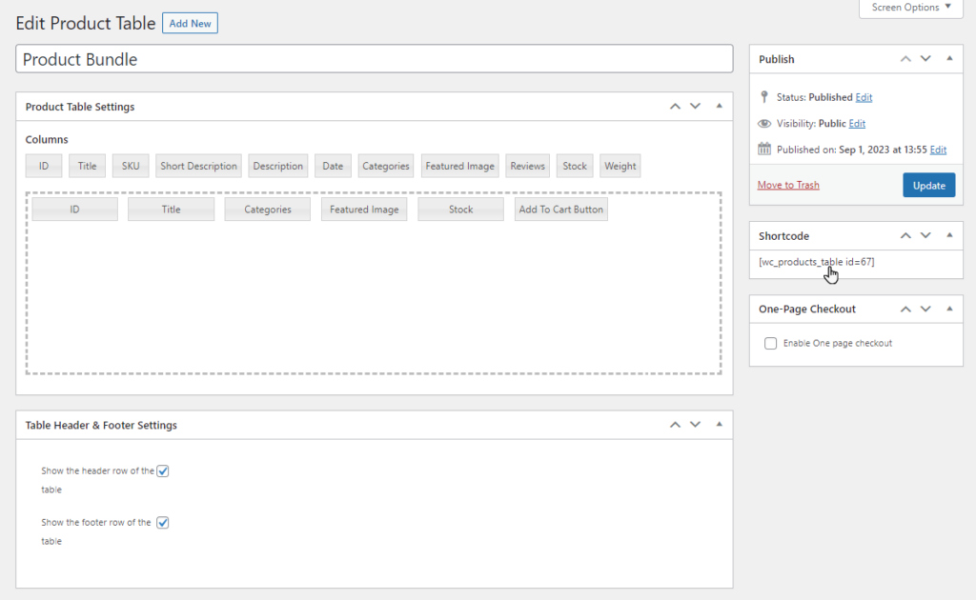Screen dimensions: 976x600
Task: Select the Date column chip
Action: pyautogui.click(x=333, y=166)
